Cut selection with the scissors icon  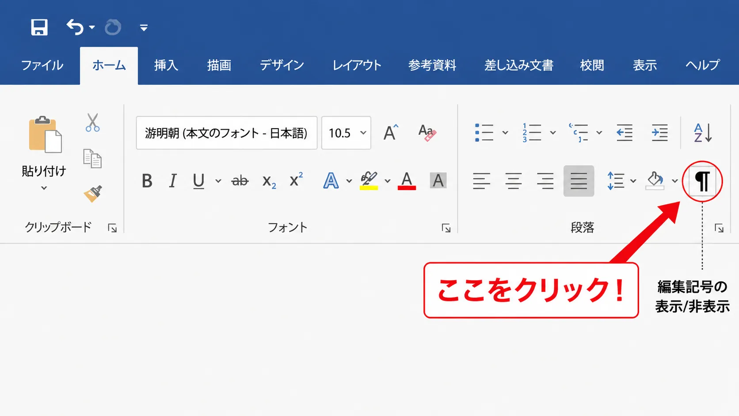pos(92,122)
